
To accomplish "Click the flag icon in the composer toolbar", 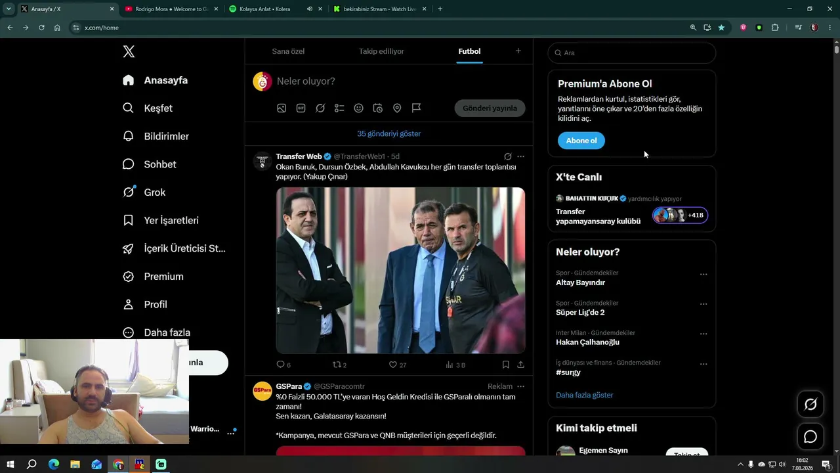I will 416,108.
